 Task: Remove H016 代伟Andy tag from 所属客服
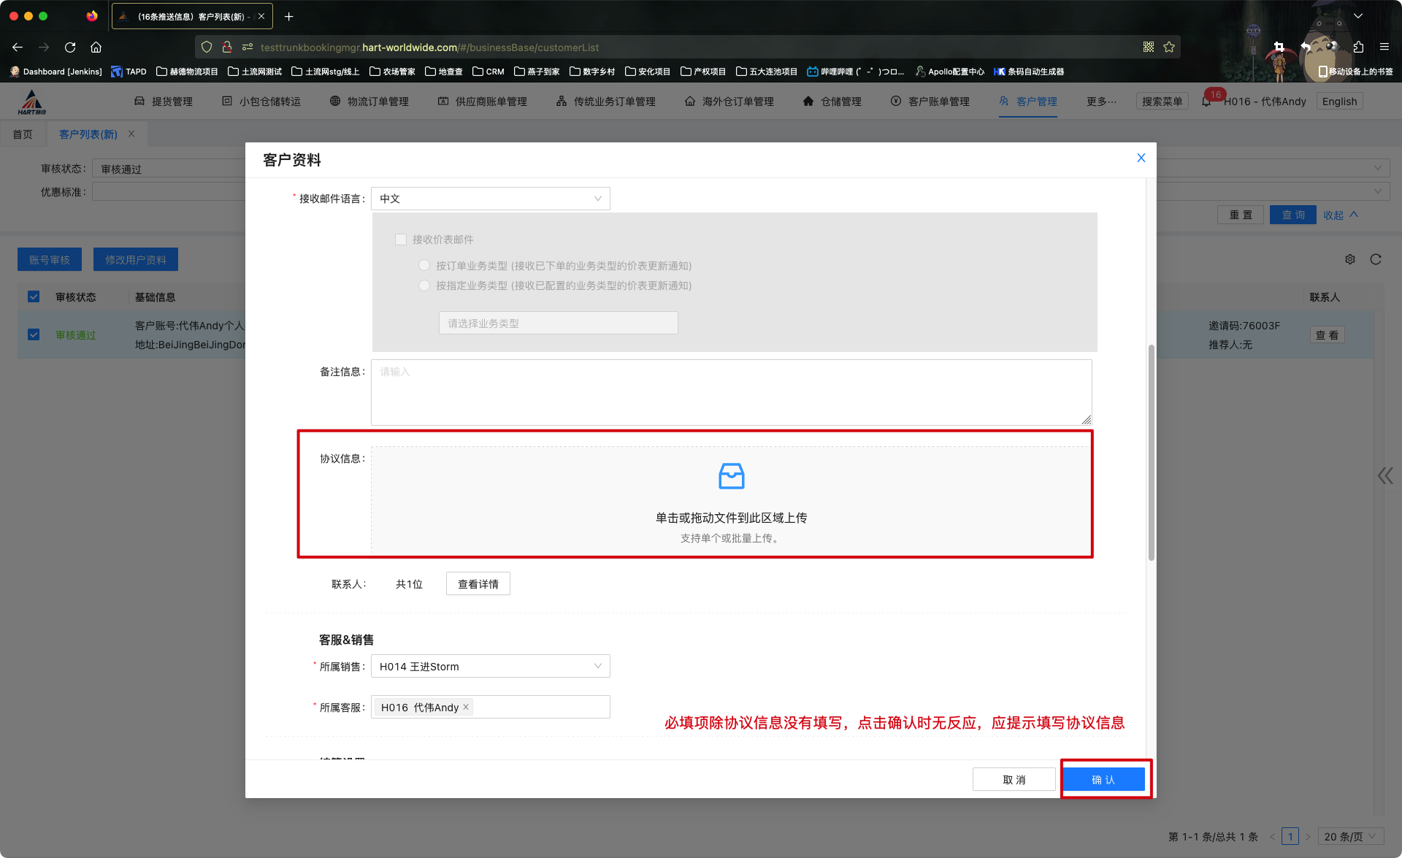pos(466,707)
